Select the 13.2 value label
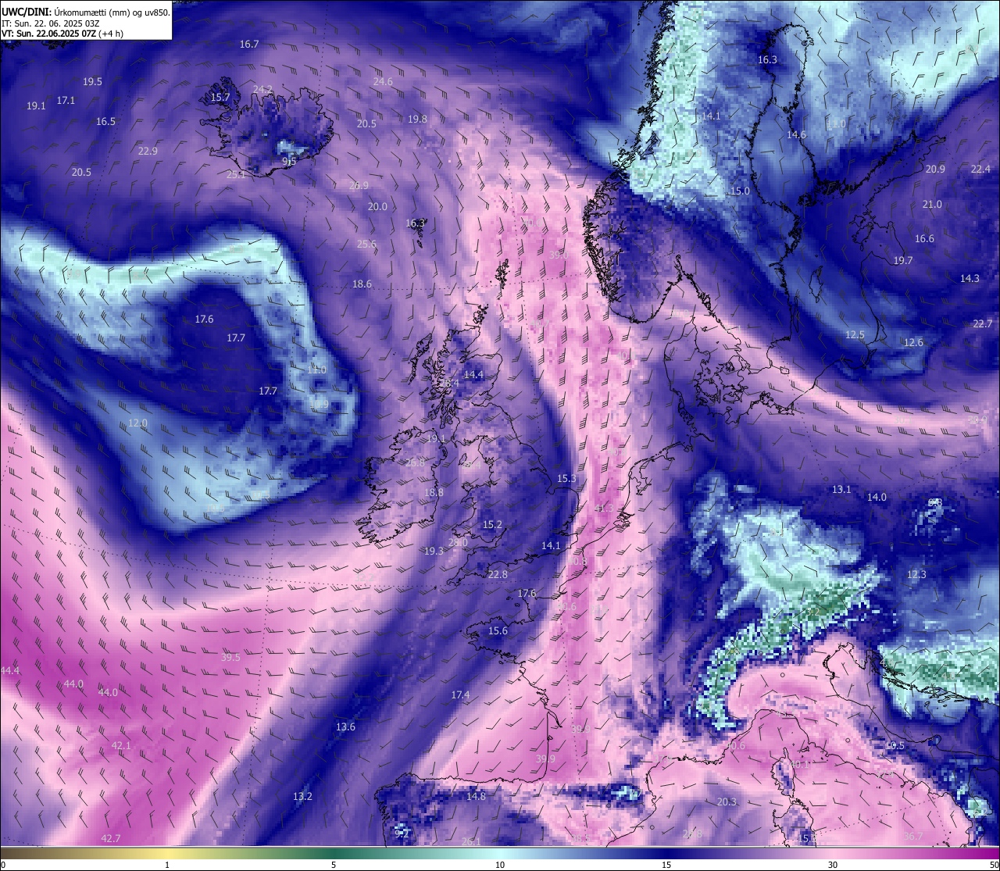This screenshot has width=1000, height=871. tap(302, 796)
